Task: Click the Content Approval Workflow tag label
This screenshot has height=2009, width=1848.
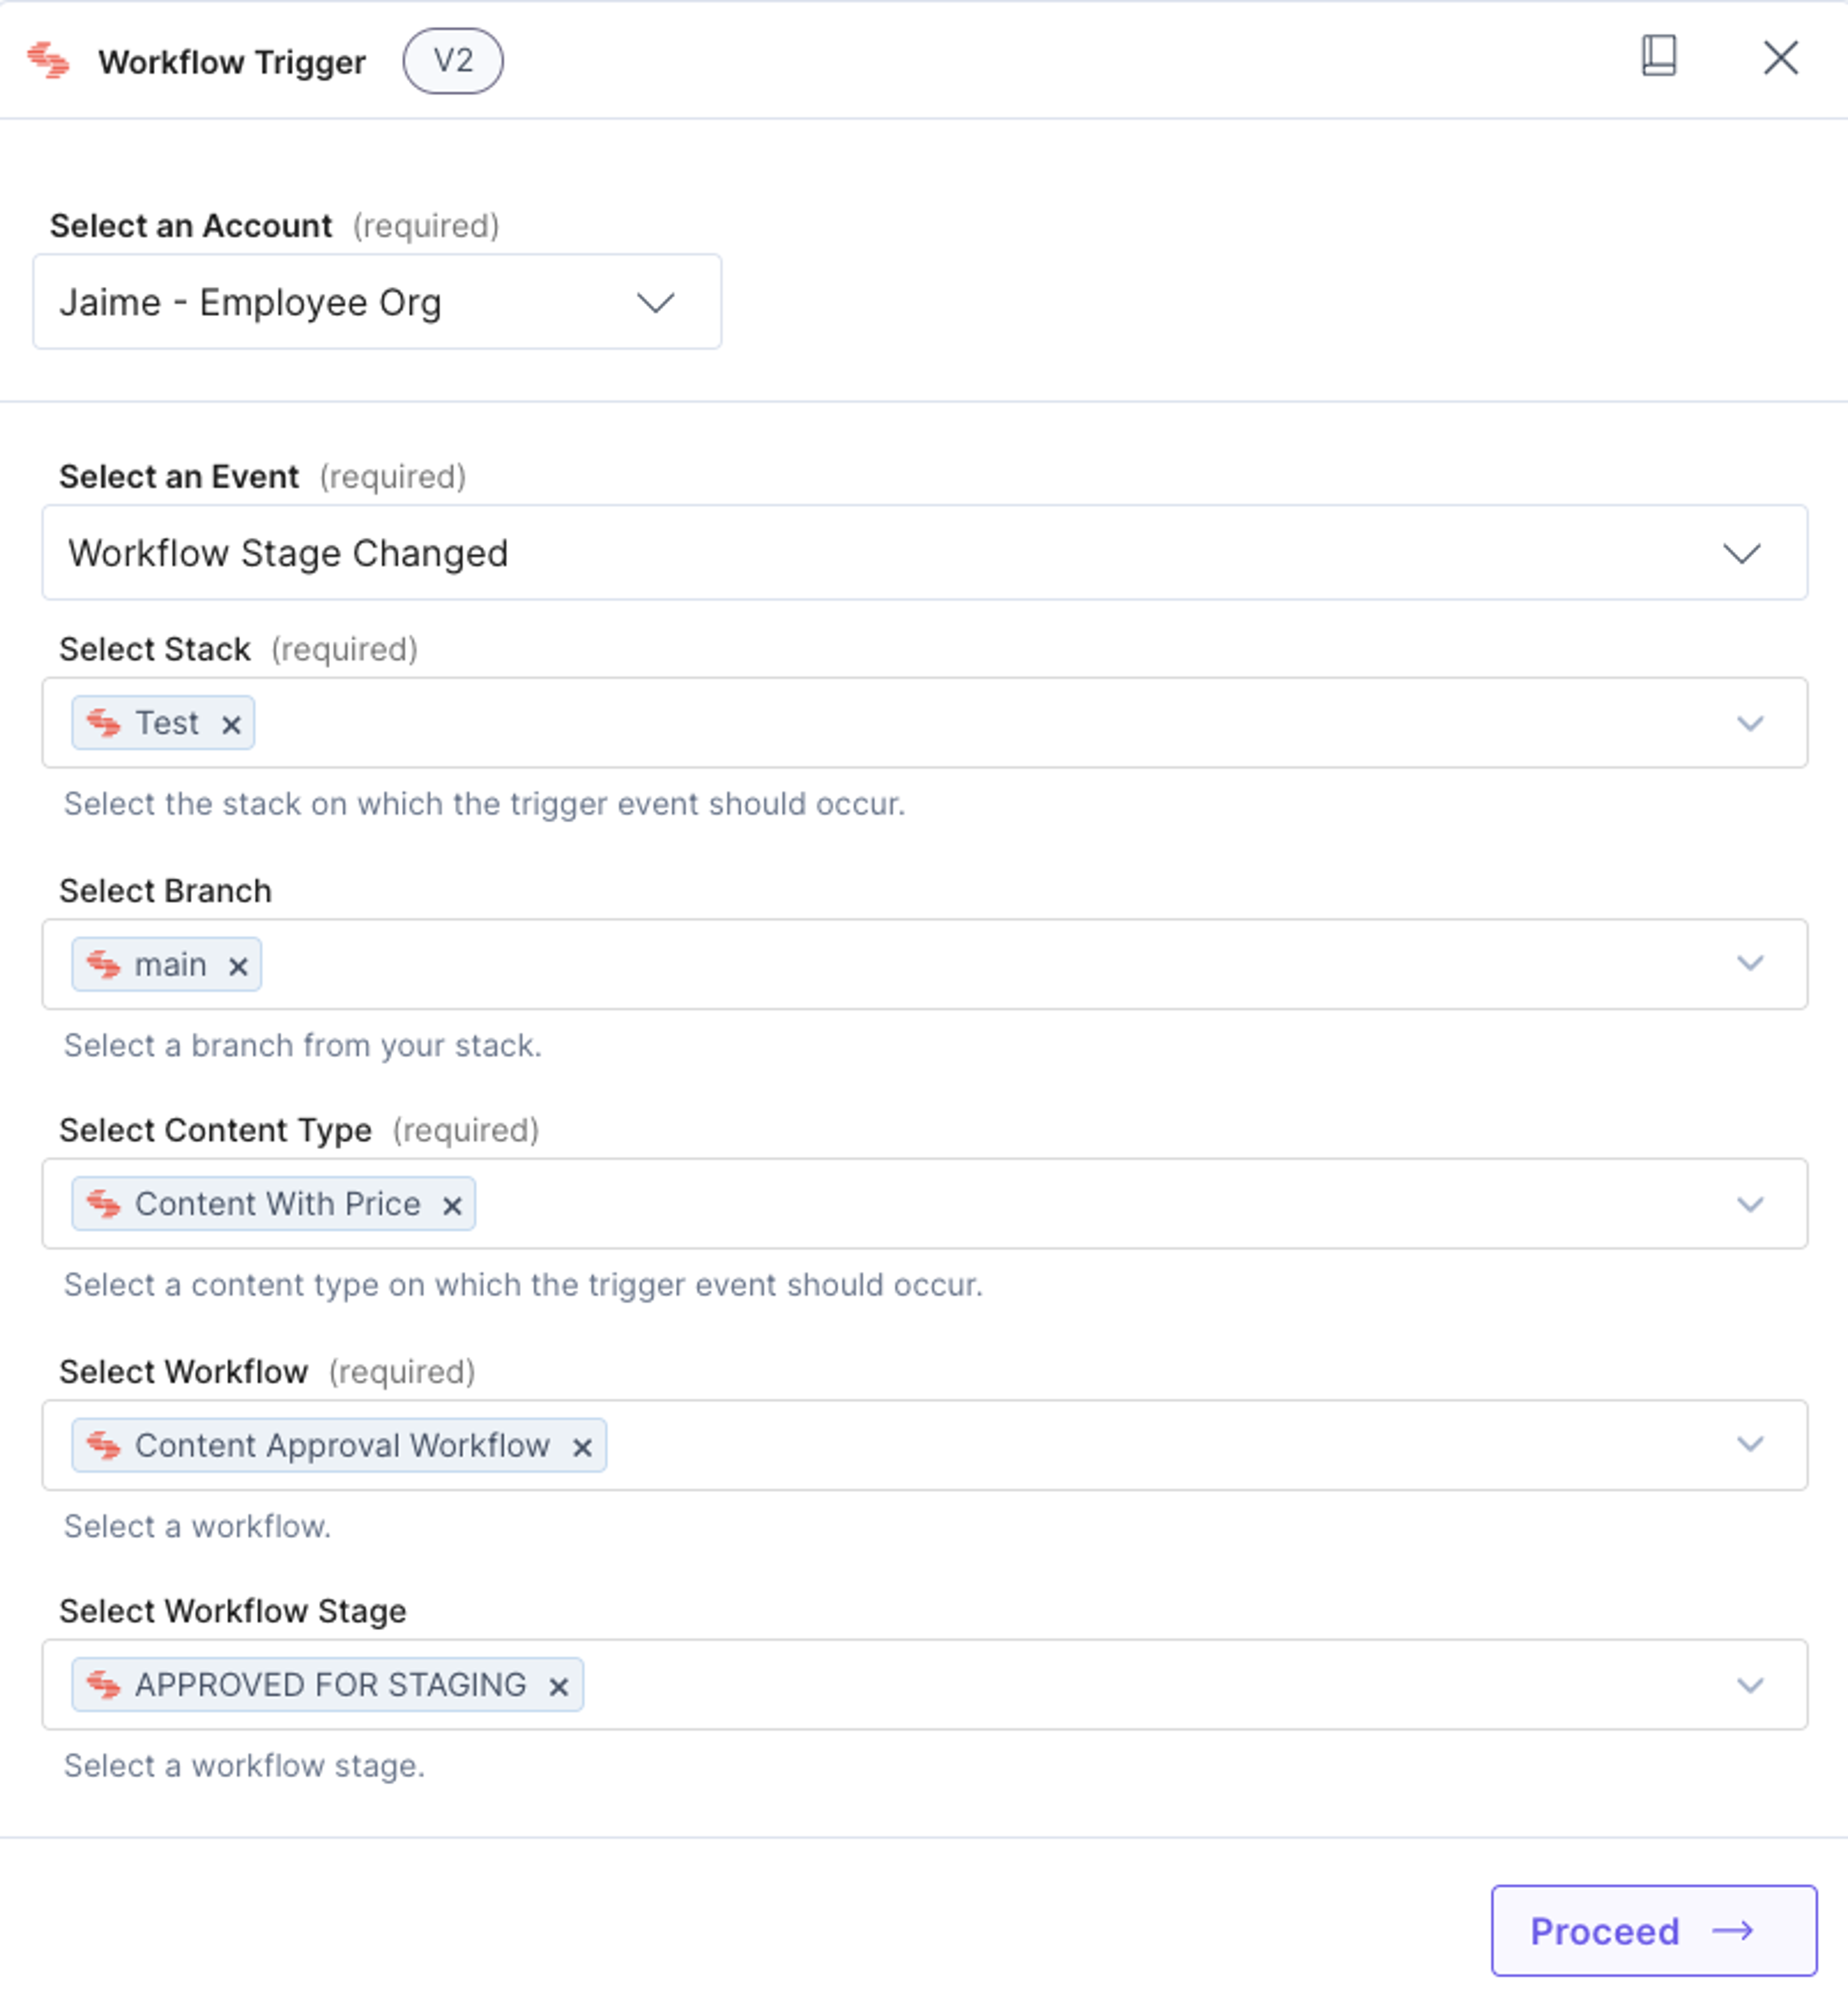Action: [x=342, y=1446]
